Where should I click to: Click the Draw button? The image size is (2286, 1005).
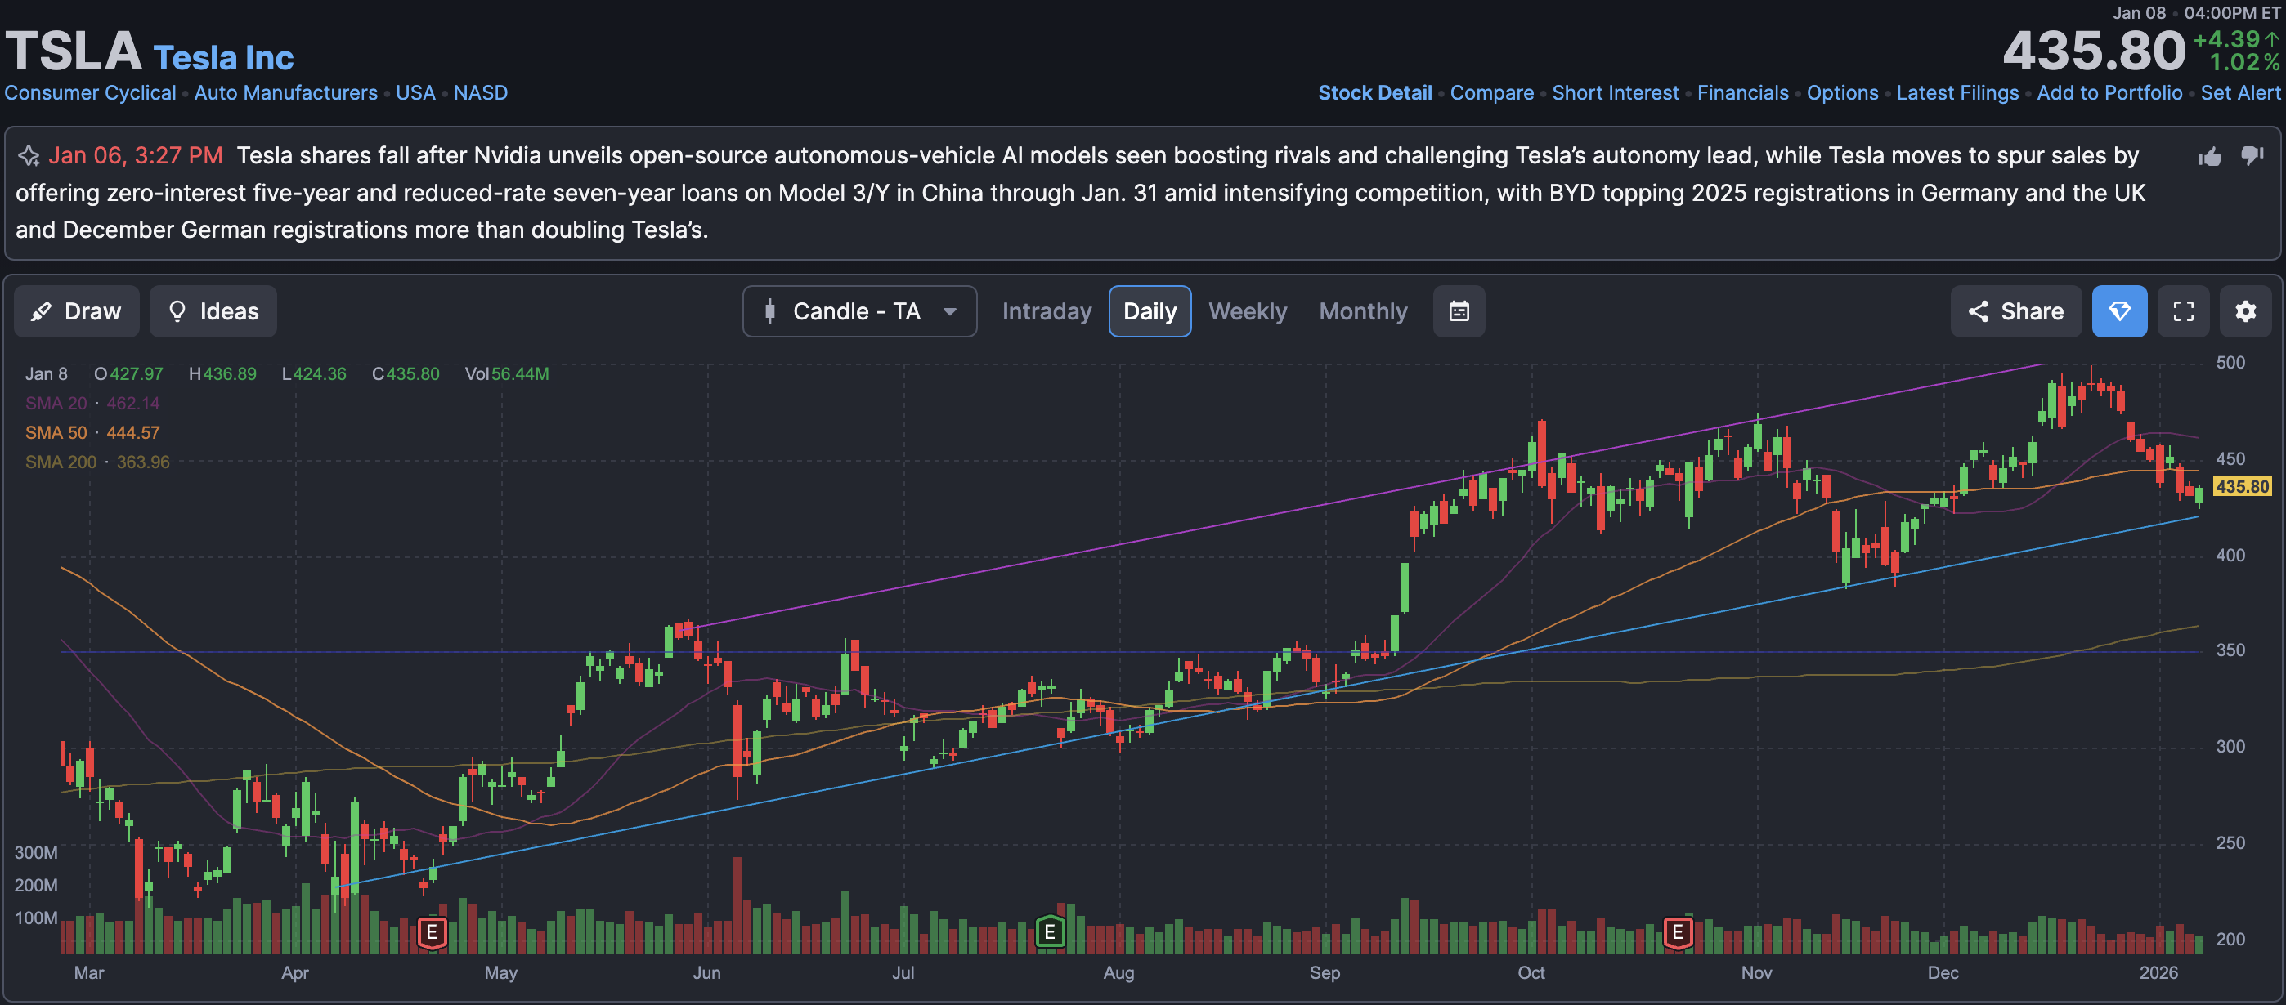tap(76, 311)
